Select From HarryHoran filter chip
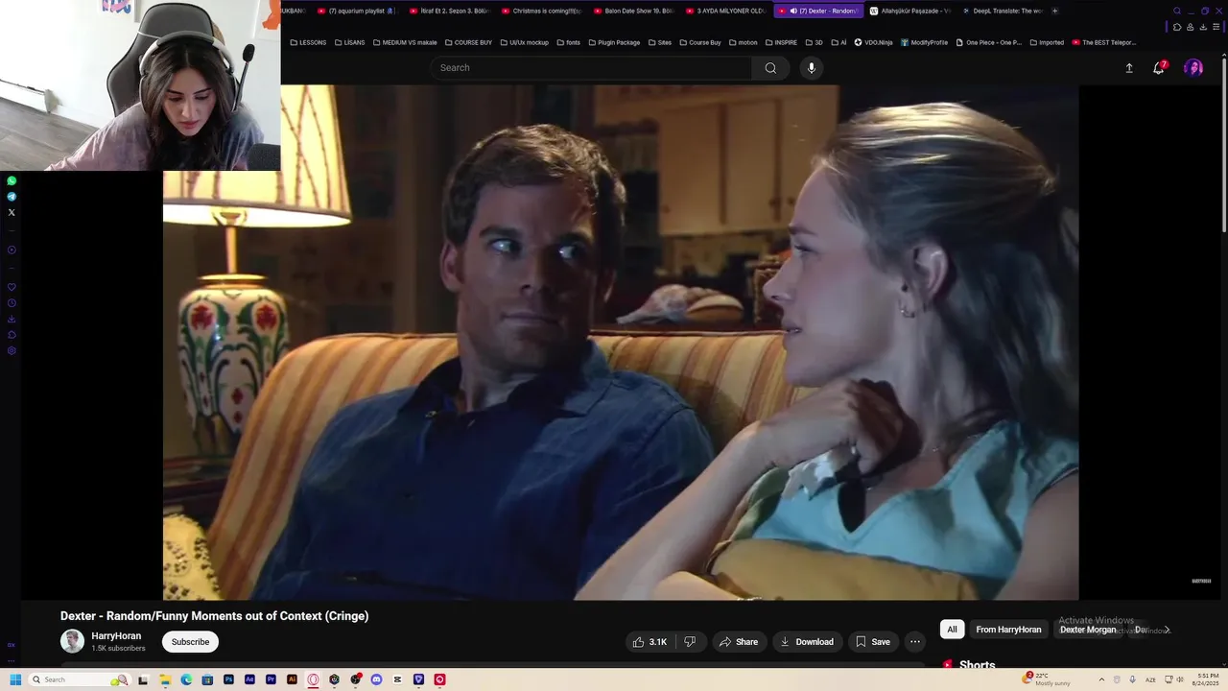Screen dimensions: 1228x691 1008,630
